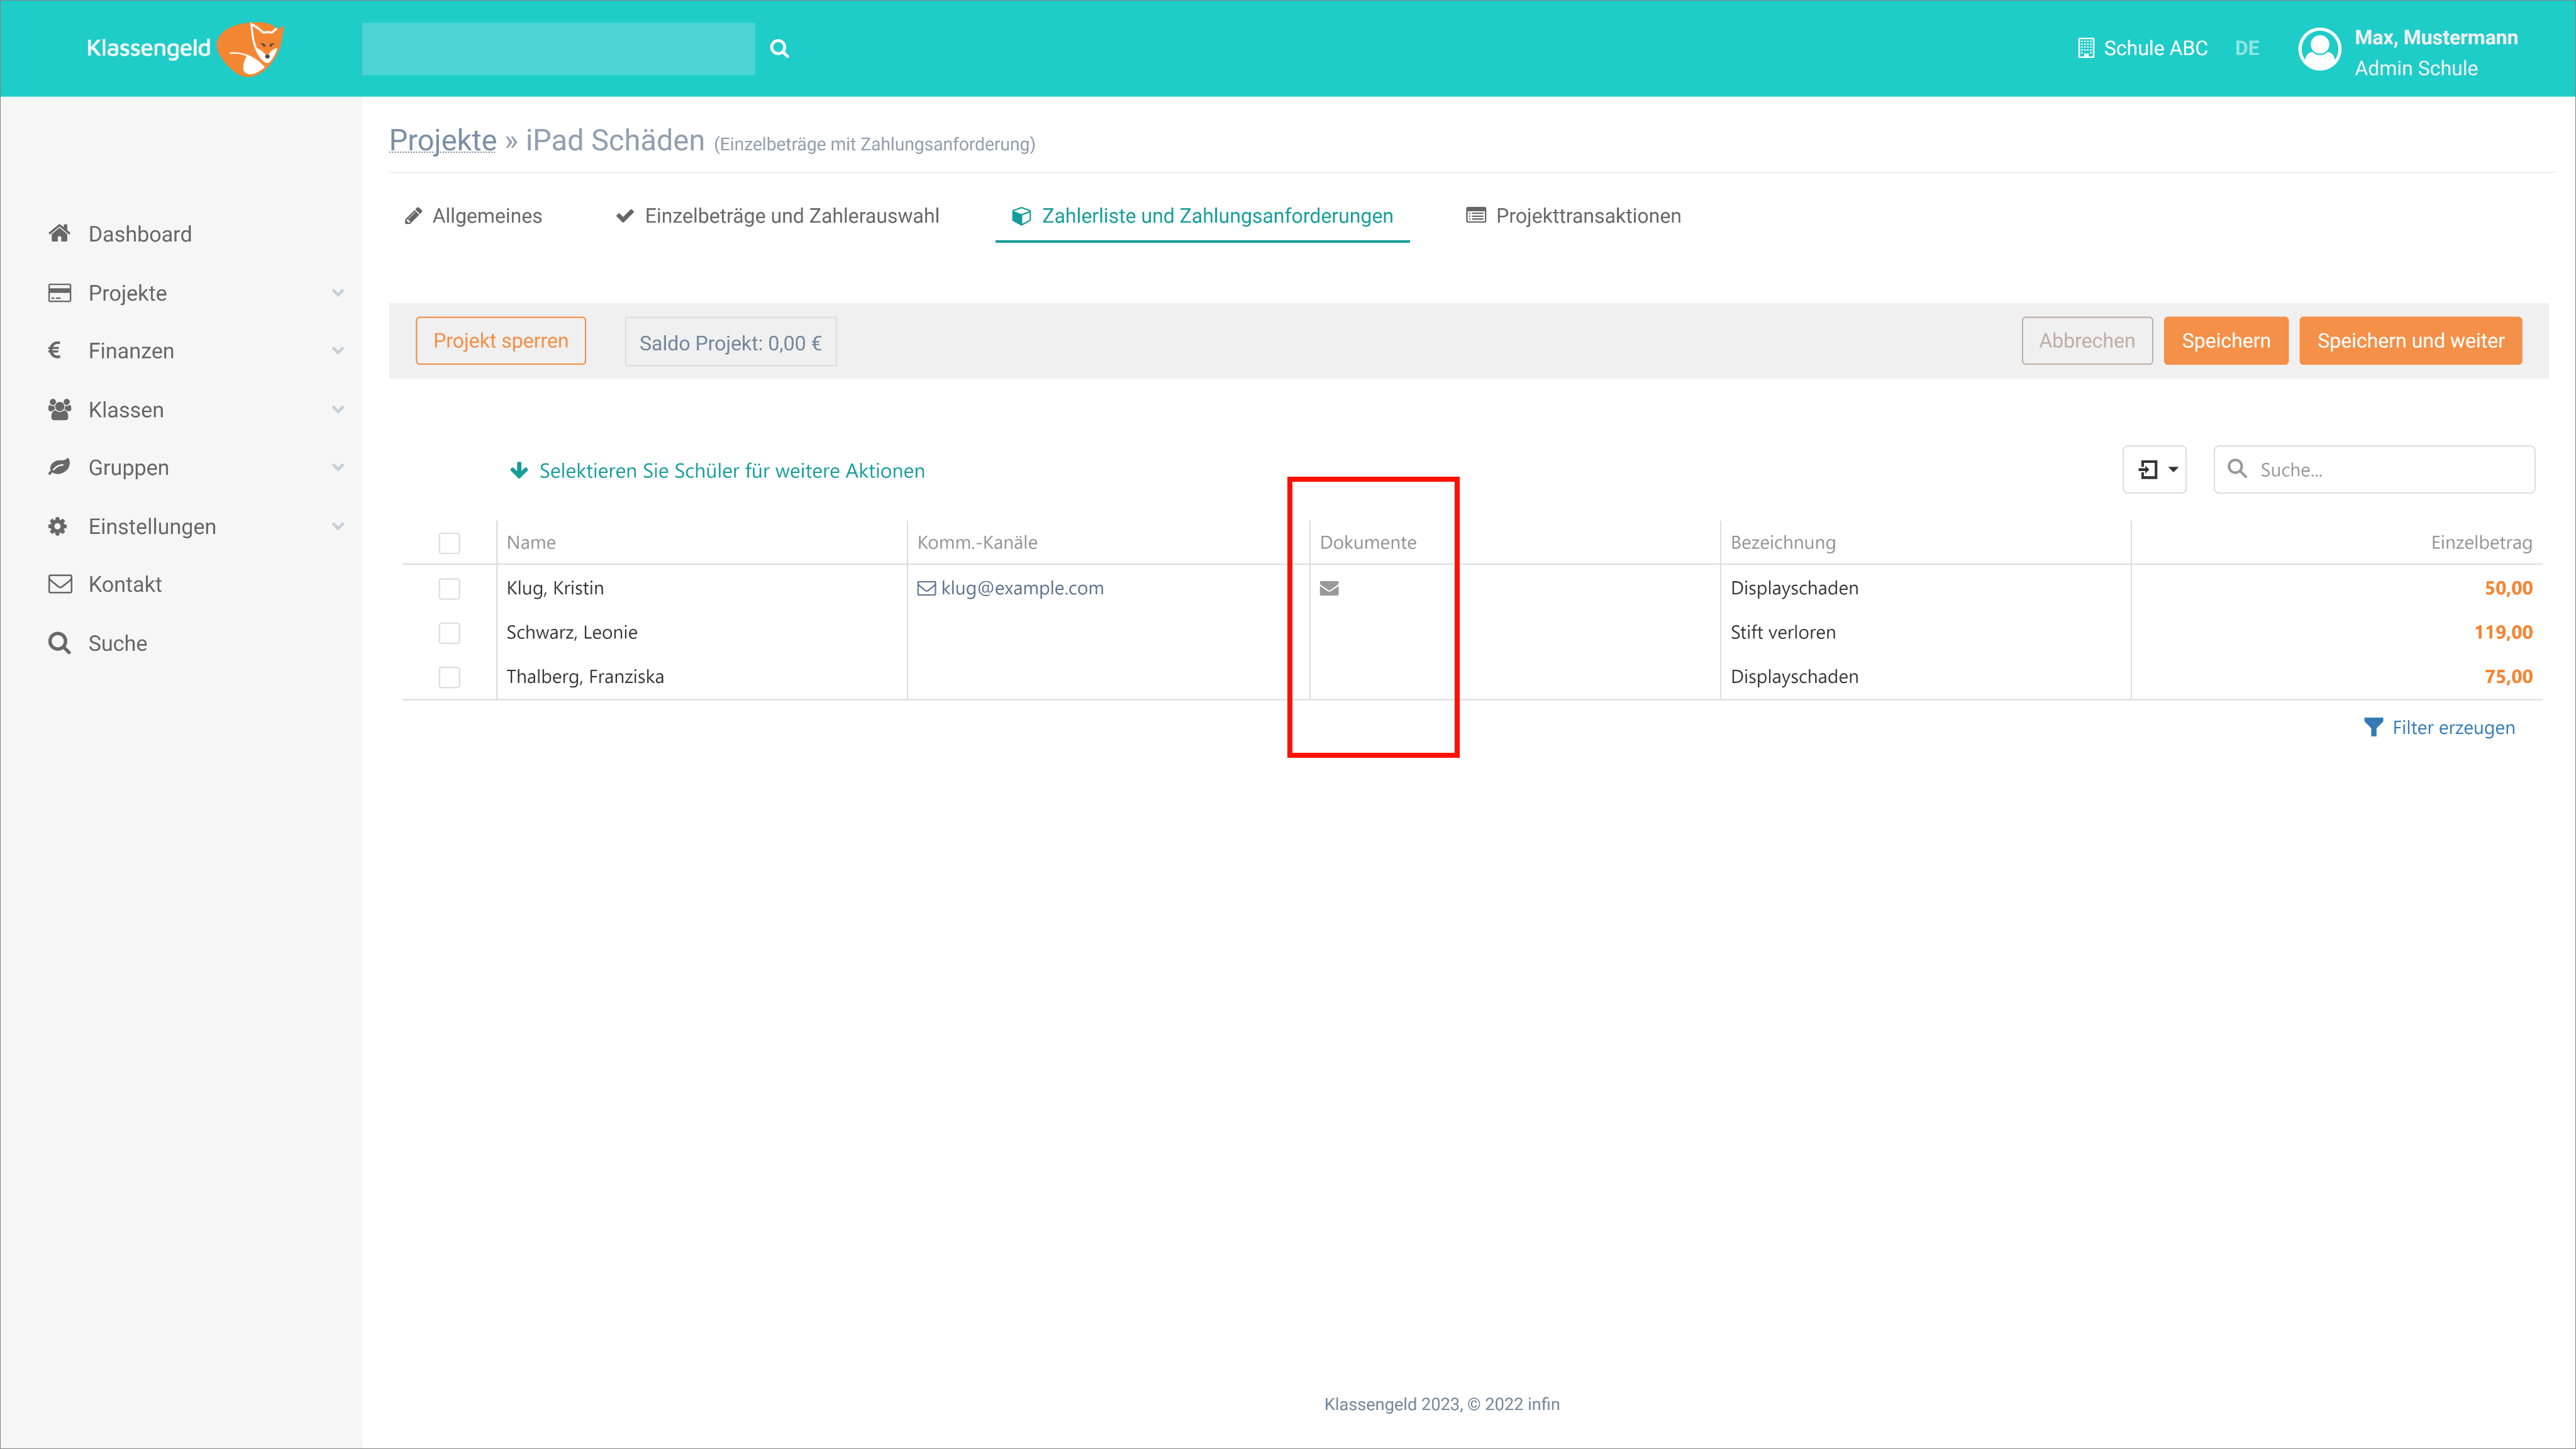Select Zahlerliste und Zahlungsanforderungen tab
Image resolution: width=2576 pixels, height=1449 pixels.
[1202, 216]
